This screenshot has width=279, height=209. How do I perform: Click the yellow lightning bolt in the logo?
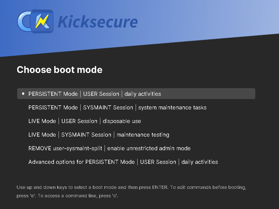(42, 21)
